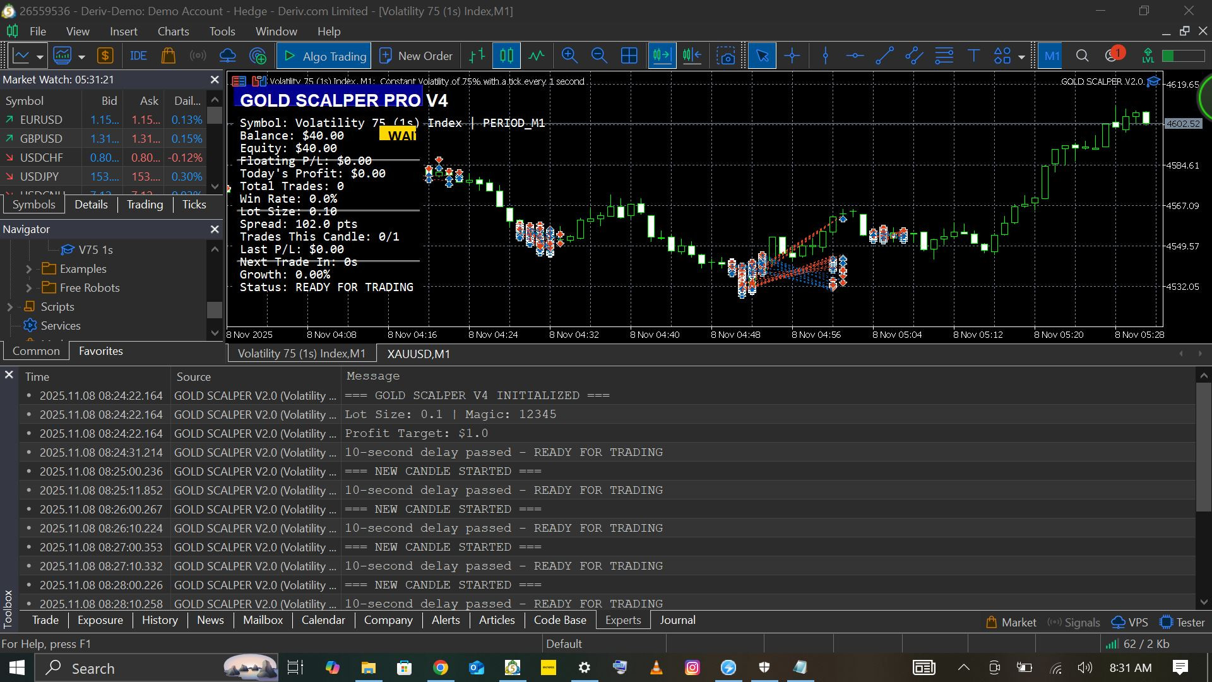Viewport: 1212px width, 682px height.
Task: Open the search magnifier in toolbar
Action: (x=1082, y=56)
